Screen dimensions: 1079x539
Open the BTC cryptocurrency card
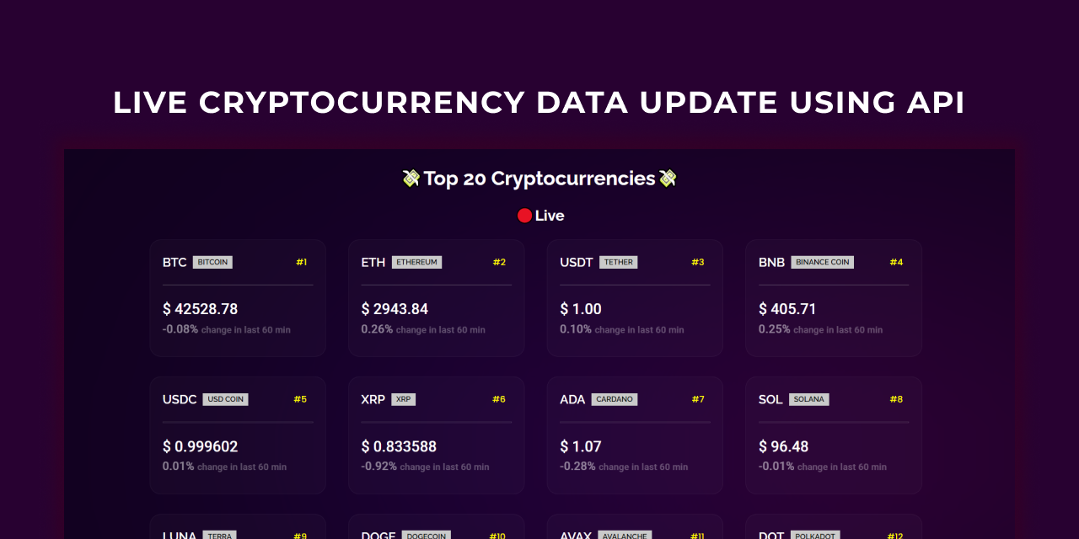click(x=237, y=298)
